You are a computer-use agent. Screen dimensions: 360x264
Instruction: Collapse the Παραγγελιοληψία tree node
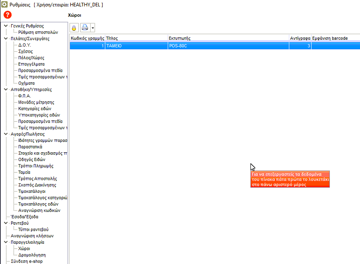pyautogui.click(x=6, y=242)
